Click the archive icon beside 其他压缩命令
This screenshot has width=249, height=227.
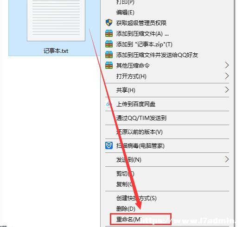(x=109, y=65)
